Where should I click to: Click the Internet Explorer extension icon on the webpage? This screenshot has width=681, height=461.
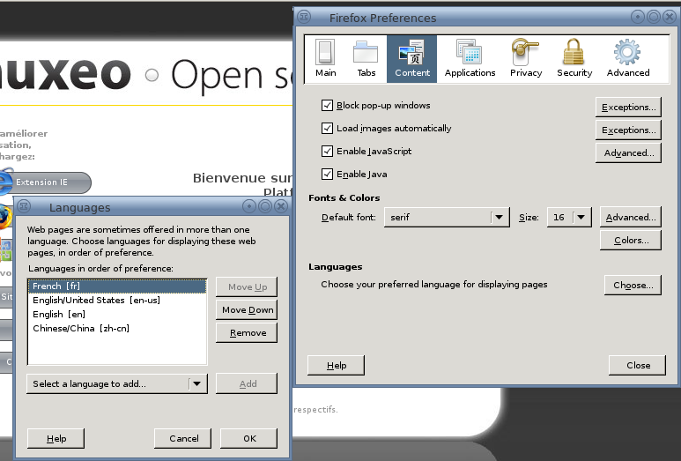(6, 182)
